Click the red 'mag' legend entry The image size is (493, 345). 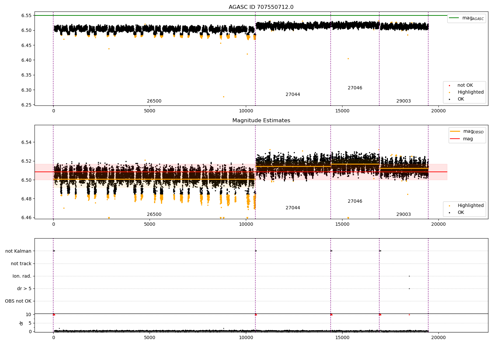pos(461,139)
